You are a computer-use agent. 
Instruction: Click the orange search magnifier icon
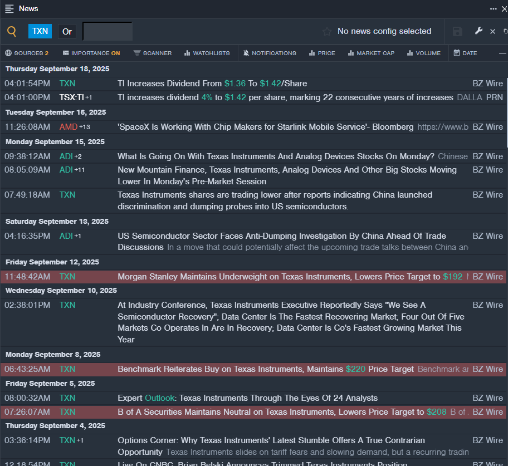pyautogui.click(x=12, y=31)
